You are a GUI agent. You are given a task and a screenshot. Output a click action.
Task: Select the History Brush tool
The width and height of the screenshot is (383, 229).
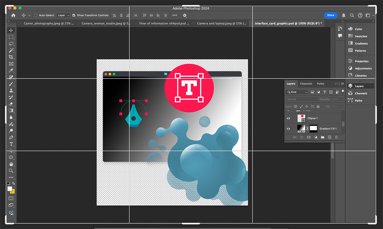coord(11,97)
